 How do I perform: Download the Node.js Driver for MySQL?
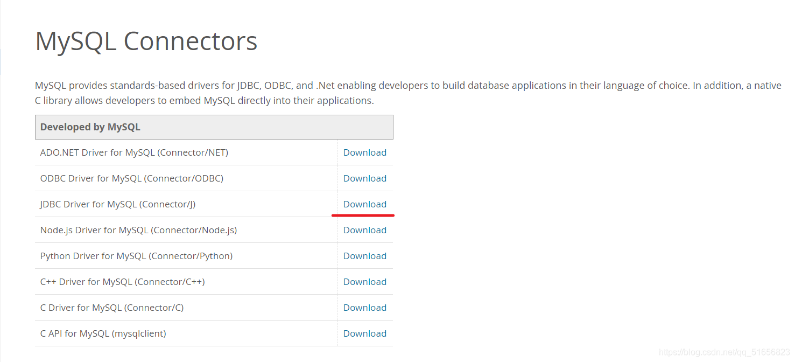(365, 230)
